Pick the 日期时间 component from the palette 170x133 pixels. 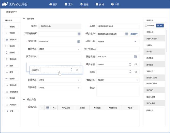coord(11,39)
